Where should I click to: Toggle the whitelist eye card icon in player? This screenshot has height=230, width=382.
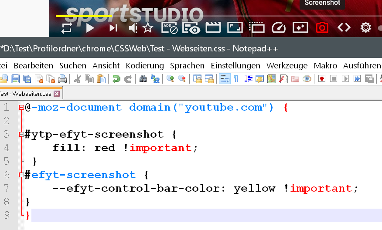click(x=191, y=28)
